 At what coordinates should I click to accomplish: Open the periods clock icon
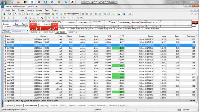[x=124, y=14]
